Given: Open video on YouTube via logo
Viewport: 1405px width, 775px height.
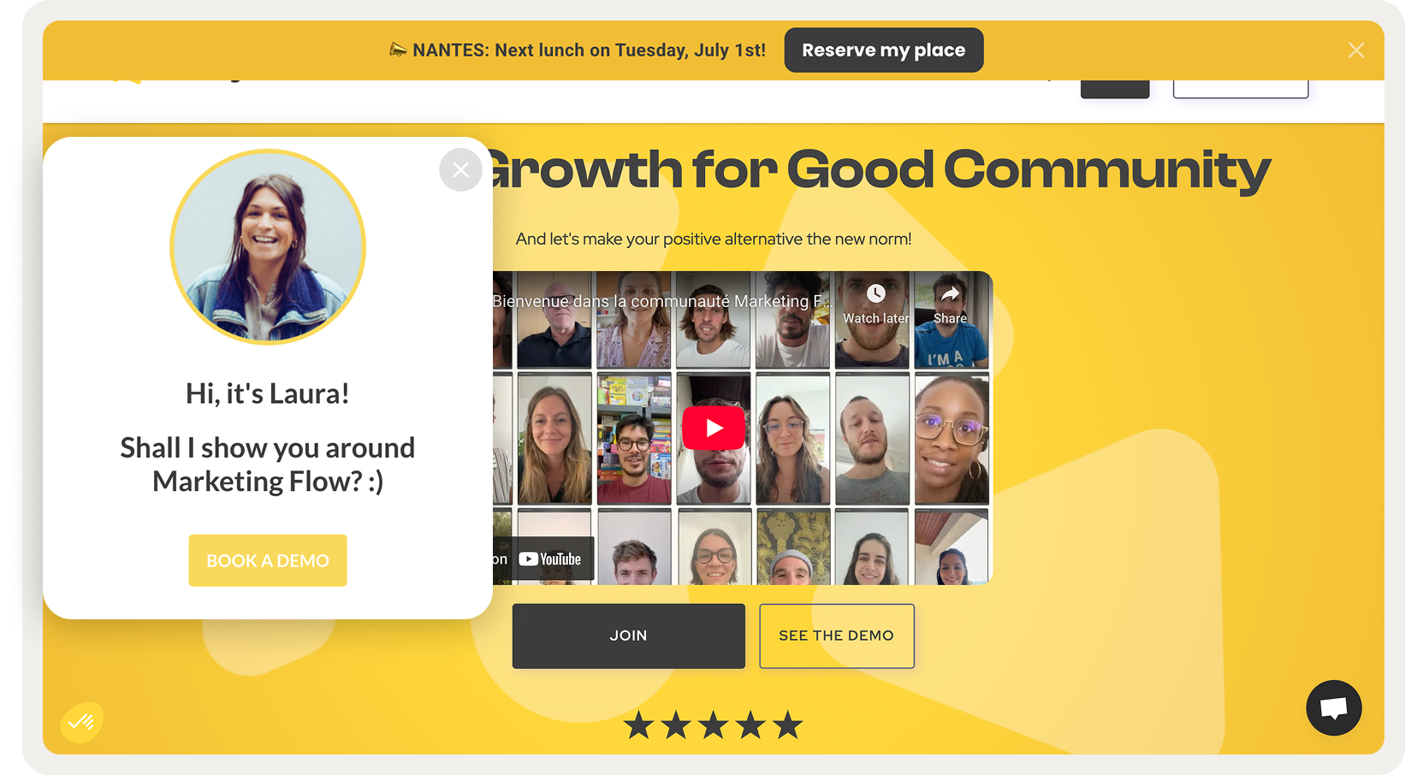Looking at the screenshot, I should [550, 559].
